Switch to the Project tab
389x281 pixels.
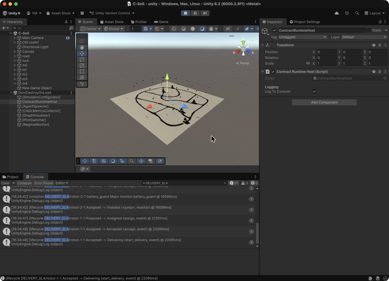pyautogui.click(x=10, y=177)
